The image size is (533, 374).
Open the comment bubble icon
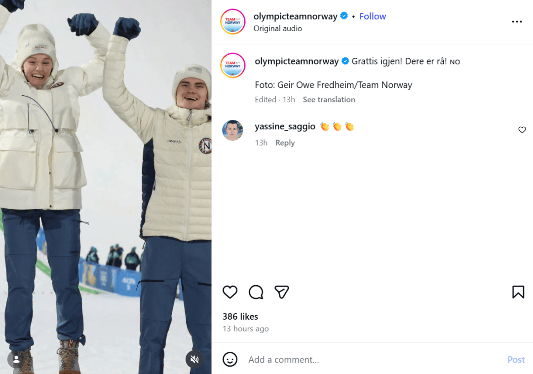256,292
